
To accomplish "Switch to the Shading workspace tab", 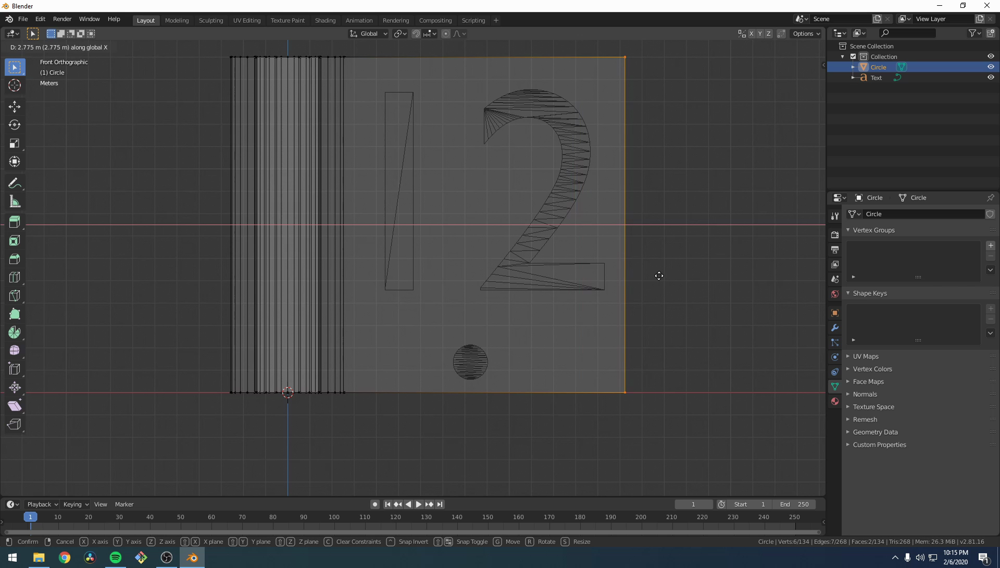I will point(325,20).
